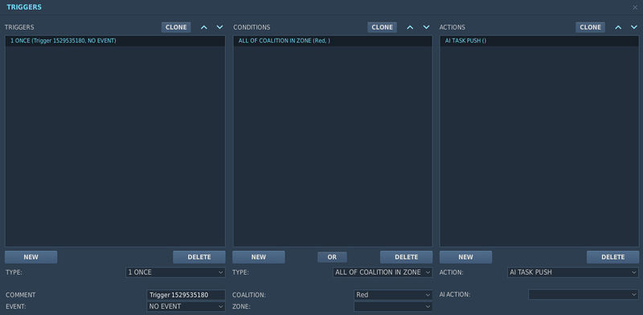Move selected trigger down with Triggers arrow

(219, 27)
